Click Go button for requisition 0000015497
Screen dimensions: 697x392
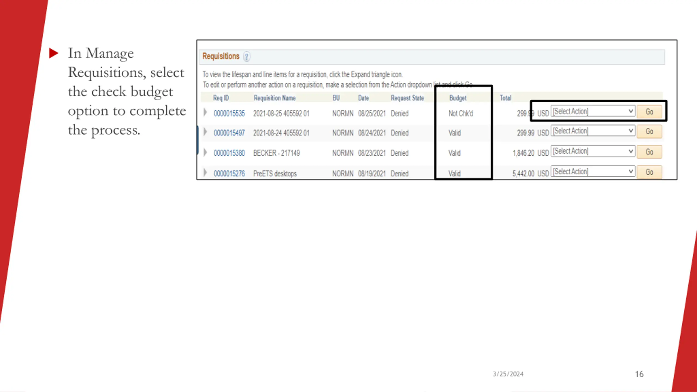coord(649,131)
